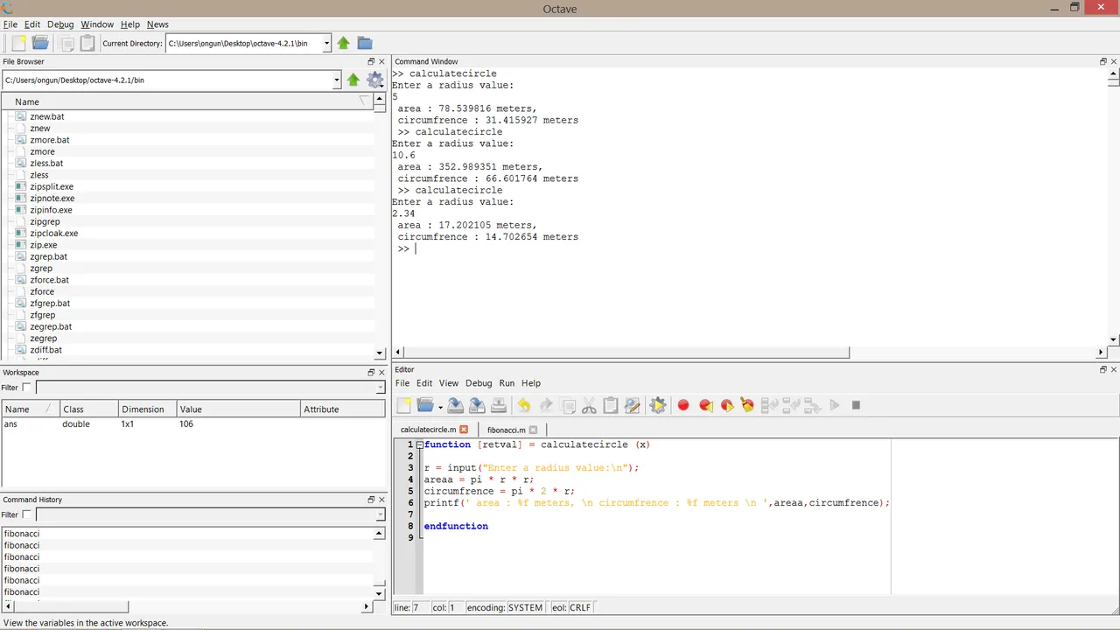
Task: Jump to previous breakpoint
Action: pyautogui.click(x=705, y=405)
